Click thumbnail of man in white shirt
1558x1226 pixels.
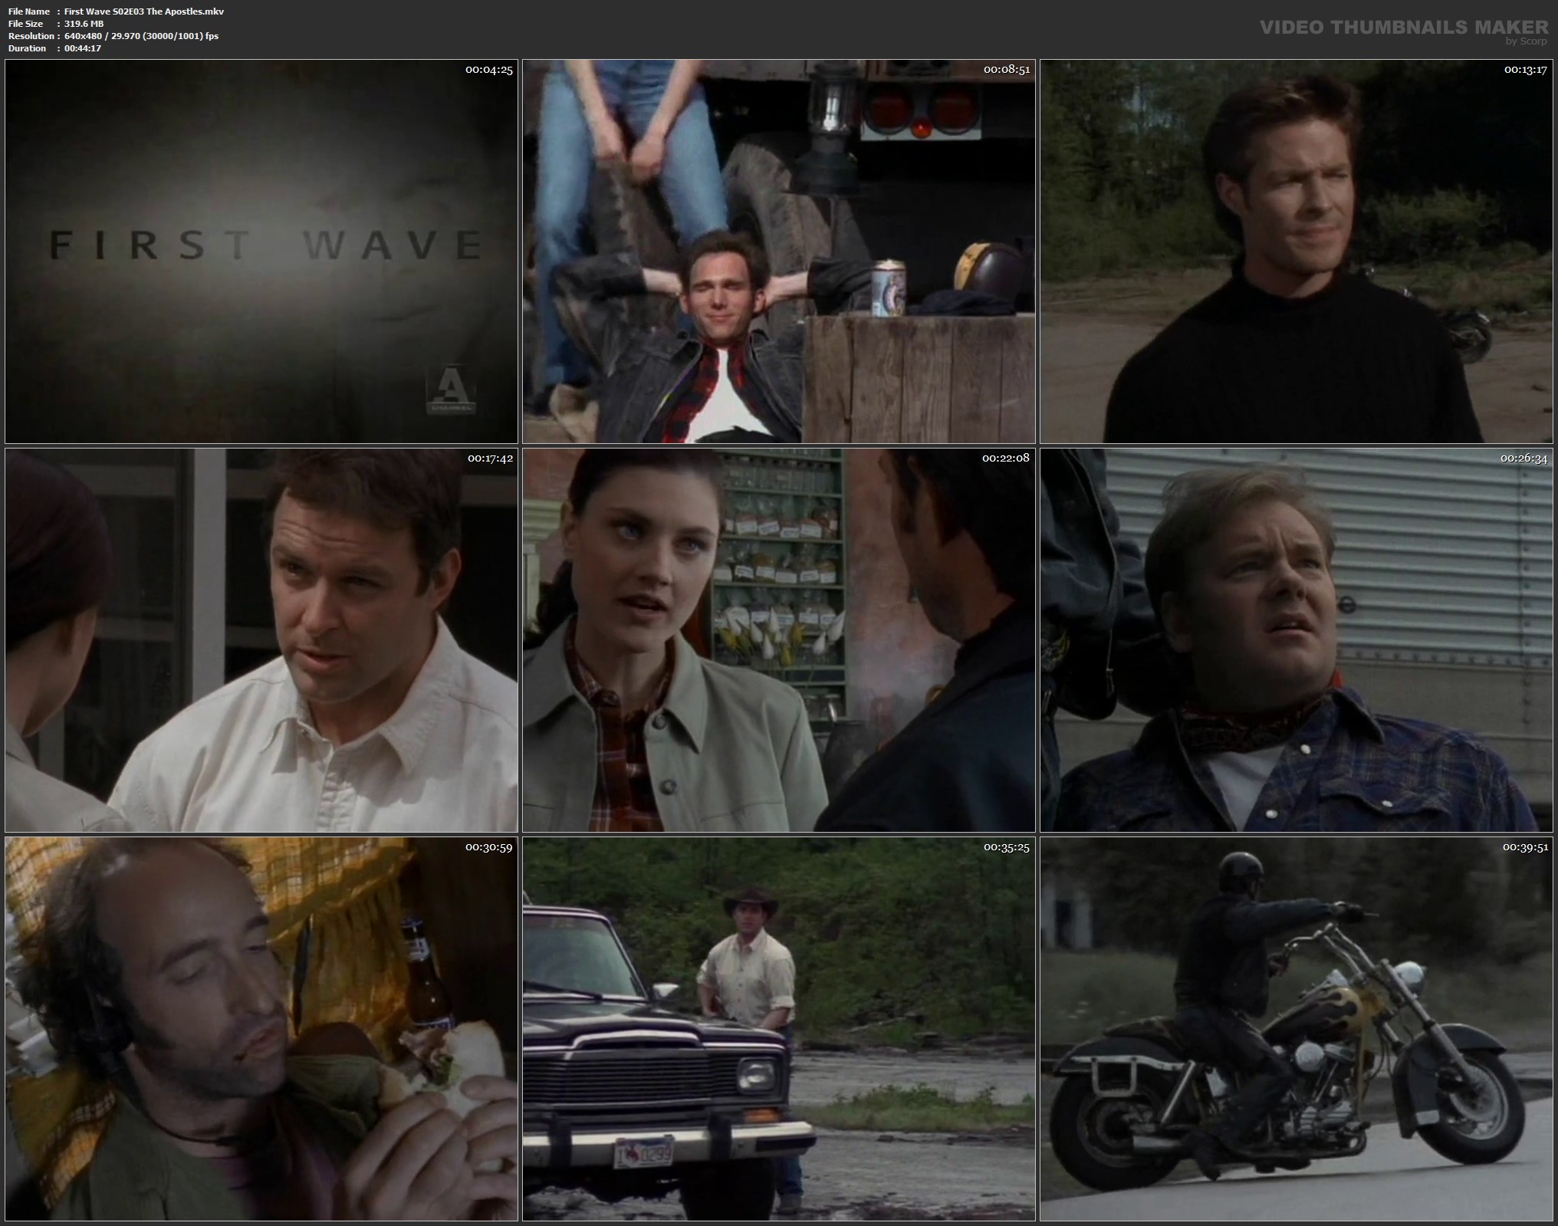click(261, 640)
